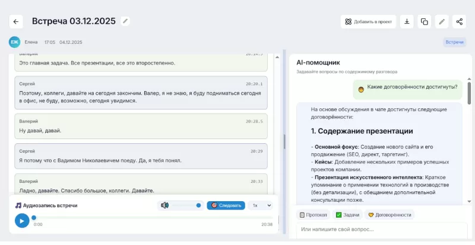
Task: Select Valery's 'Ладно, давайте. Спасибо большое' message
Action: coord(141,184)
